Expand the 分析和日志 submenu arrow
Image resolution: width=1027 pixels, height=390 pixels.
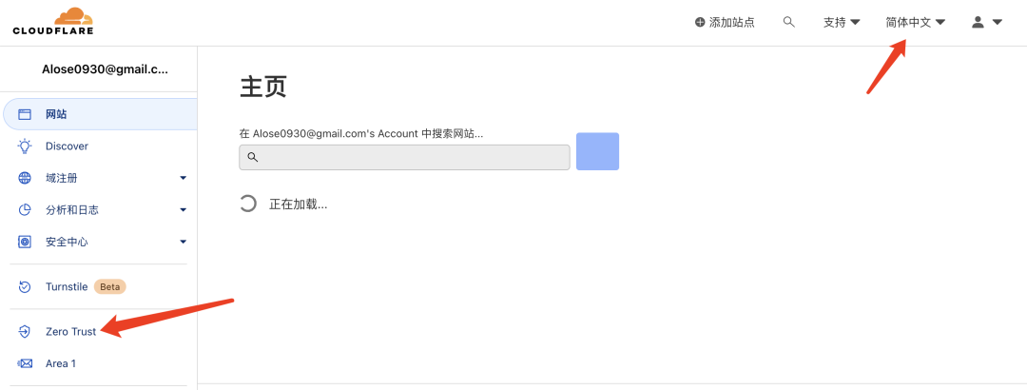184,210
